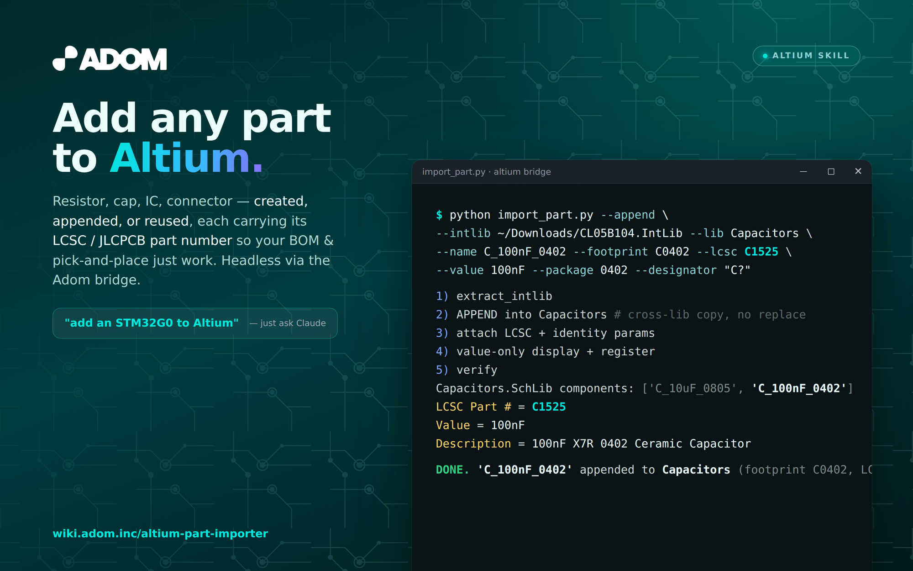This screenshot has height=571, width=913.
Task: Click the gradient word "Altium." in headline
Action: [x=187, y=158]
